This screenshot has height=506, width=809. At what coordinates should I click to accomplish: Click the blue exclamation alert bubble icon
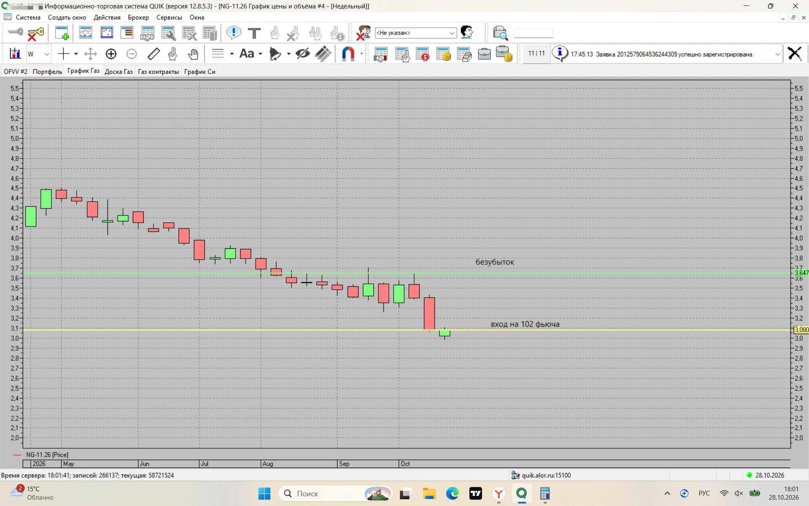coord(233,33)
